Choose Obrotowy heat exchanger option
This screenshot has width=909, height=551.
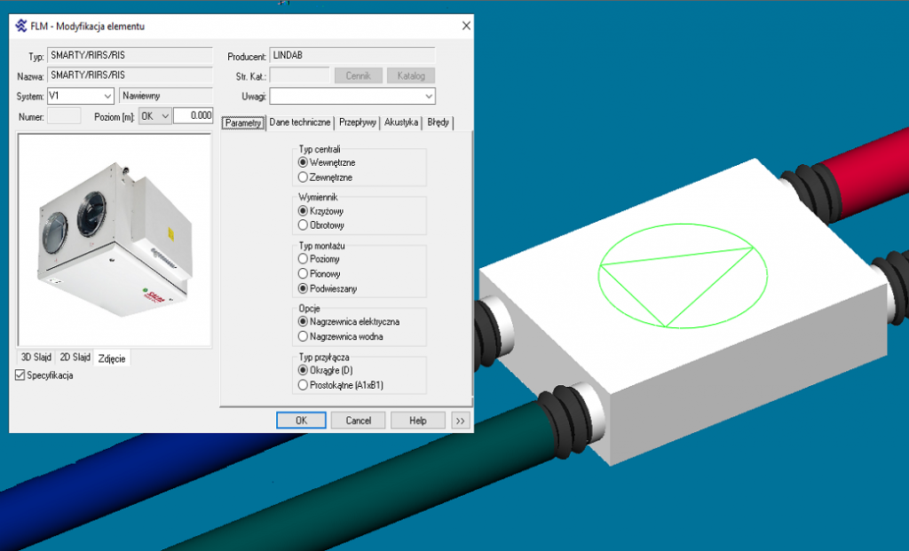(x=304, y=225)
